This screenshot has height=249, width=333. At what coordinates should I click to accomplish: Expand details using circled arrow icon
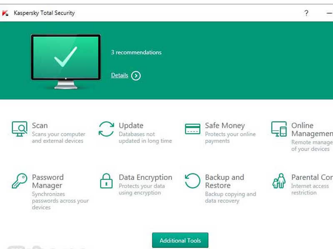136,76
